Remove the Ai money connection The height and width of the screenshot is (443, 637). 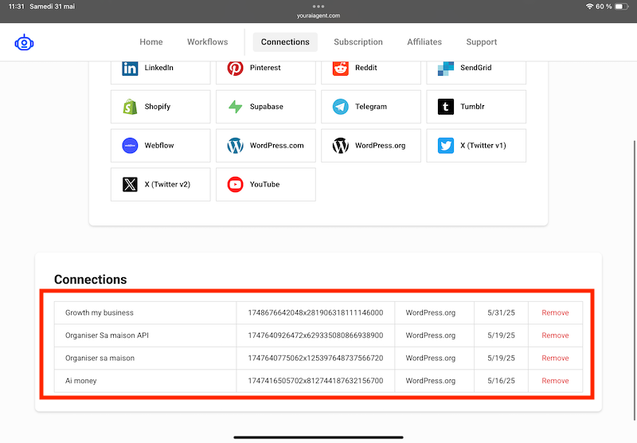tap(555, 381)
